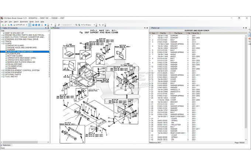Check the box for item 6 WASHER,SPRING row
This screenshot has height=166, width=251.
point(150,52)
